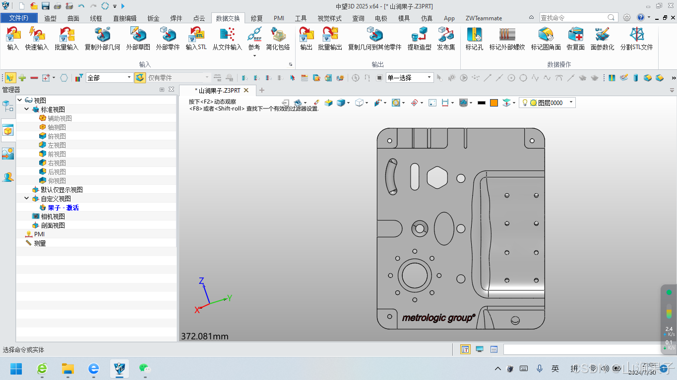Open the 文件(F) menu
This screenshot has width=677, height=380.
pos(19,18)
